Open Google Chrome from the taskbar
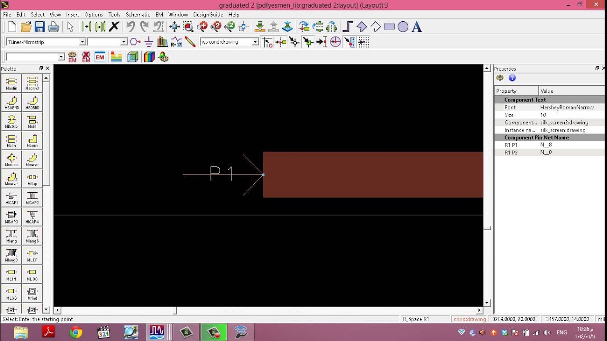 pos(76,332)
